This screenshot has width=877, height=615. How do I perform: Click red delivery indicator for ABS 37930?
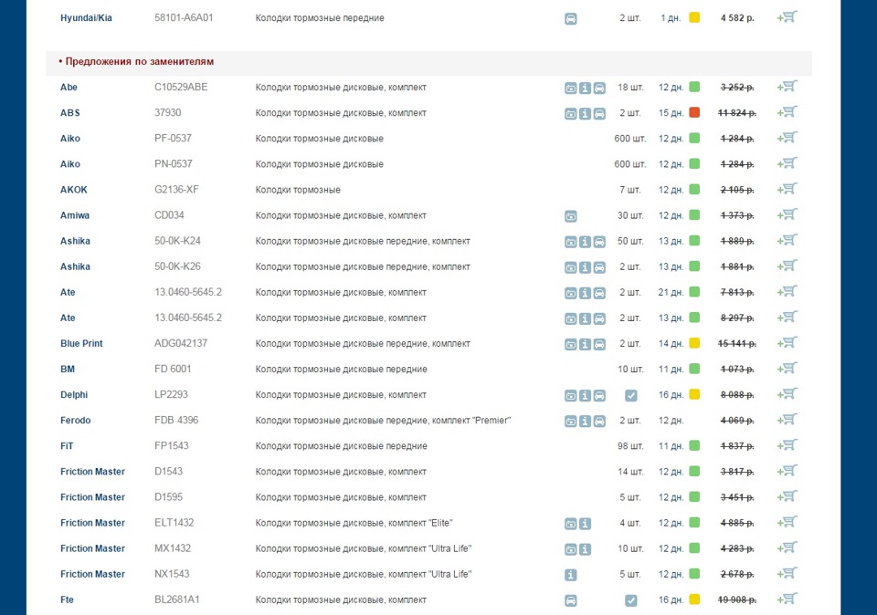coord(694,112)
